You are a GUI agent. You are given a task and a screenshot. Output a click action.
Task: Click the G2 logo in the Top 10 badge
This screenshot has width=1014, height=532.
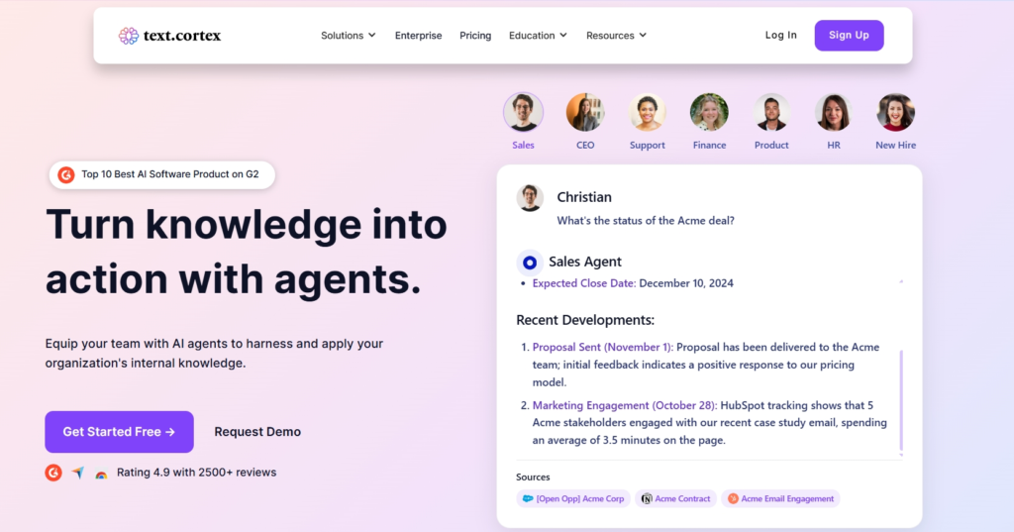tap(66, 174)
